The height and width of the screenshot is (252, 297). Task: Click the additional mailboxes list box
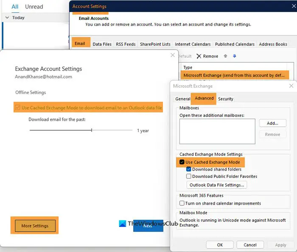tap(217, 131)
